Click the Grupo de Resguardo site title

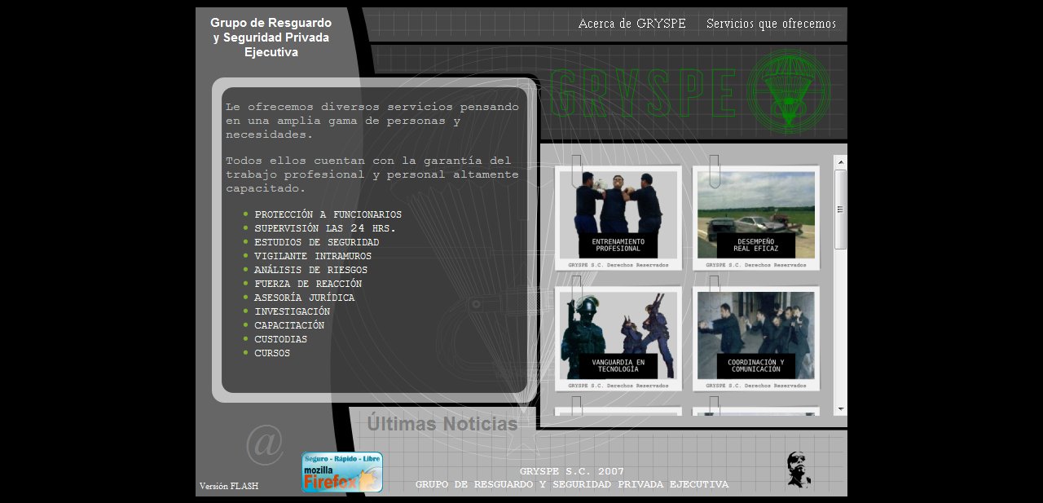pos(271,38)
